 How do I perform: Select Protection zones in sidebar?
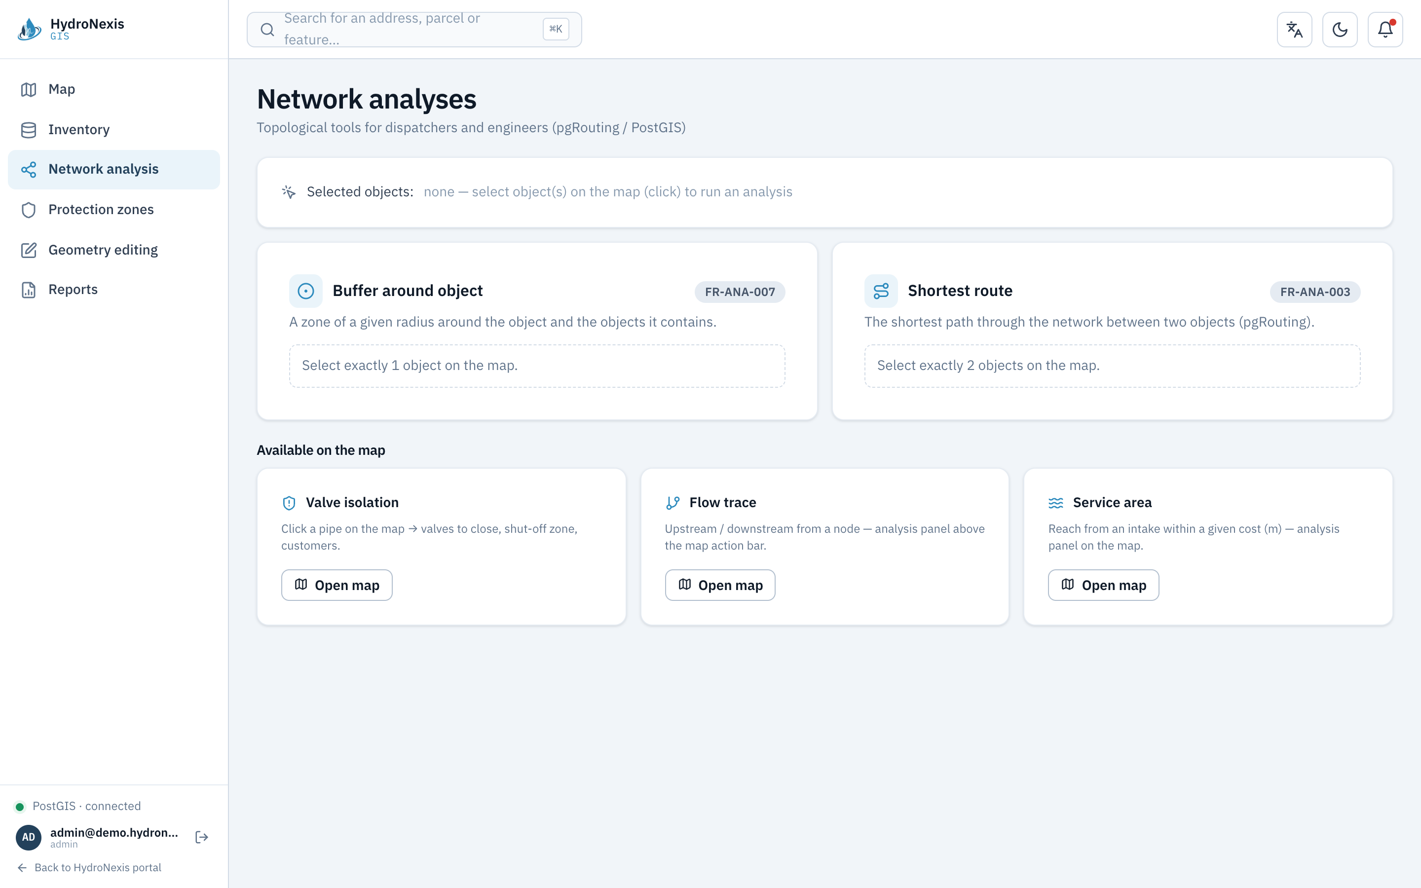click(x=114, y=210)
